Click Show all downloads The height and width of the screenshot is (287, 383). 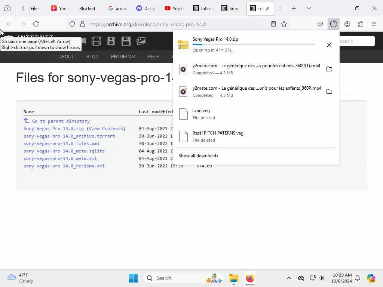[198, 156]
